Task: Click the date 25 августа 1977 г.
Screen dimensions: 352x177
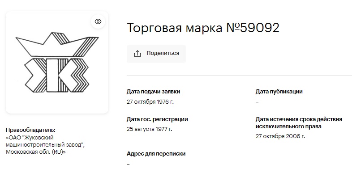Action: tap(150, 129)
